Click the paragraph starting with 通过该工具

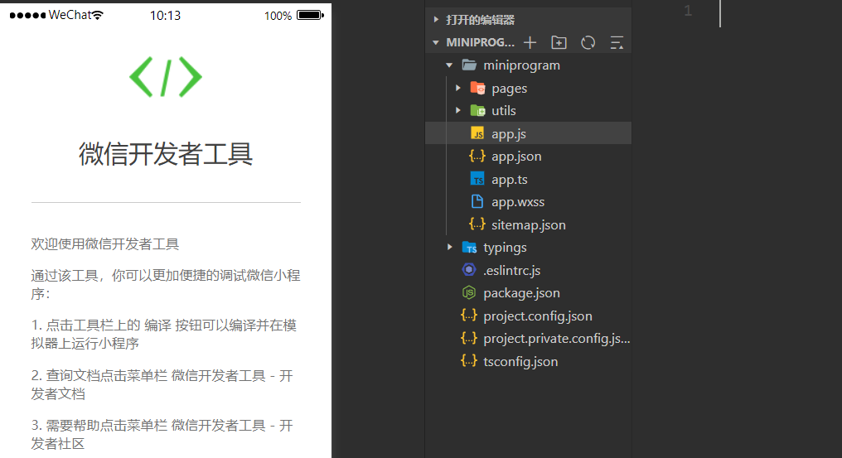coord(166,285)
